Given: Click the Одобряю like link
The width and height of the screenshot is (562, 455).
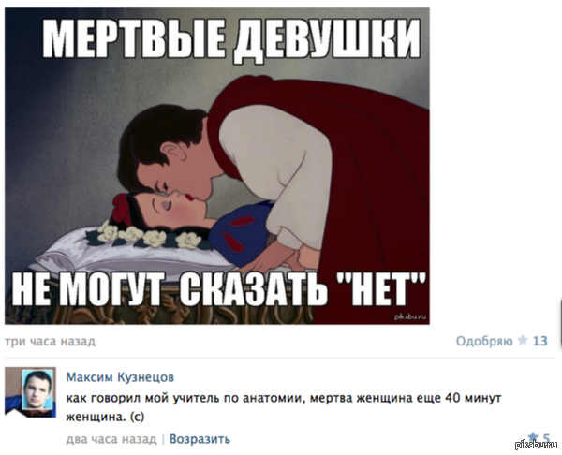Looking at the screenshot, I should (484, 341).
